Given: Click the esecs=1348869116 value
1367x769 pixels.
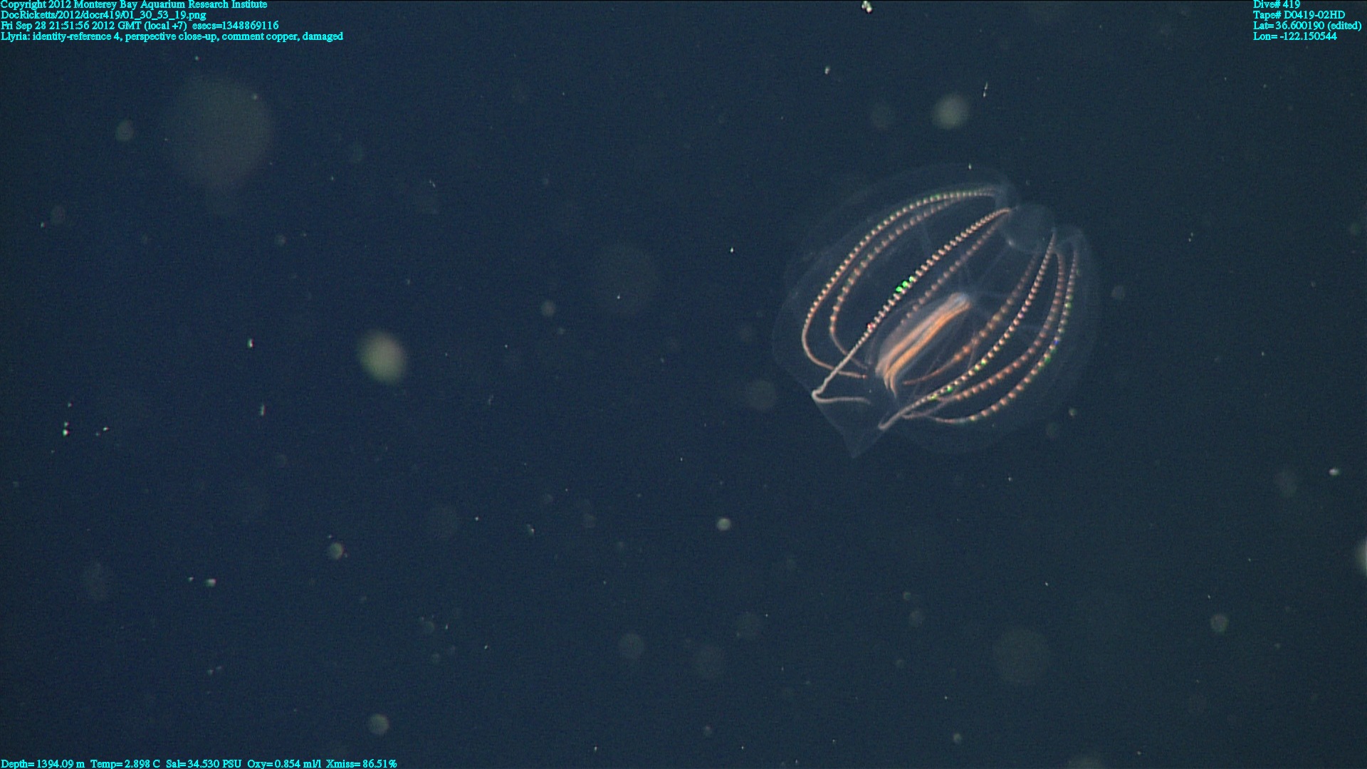Looking at the screenshot, I should (236, 26).
